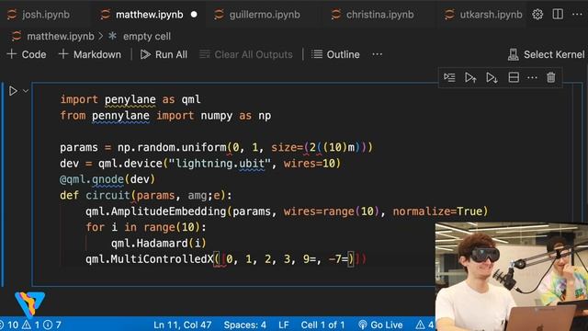The height and width of the screenshot is (331, 588).
Task: Click on the '@qml.qnode' decorator
Action: [92, 179]
